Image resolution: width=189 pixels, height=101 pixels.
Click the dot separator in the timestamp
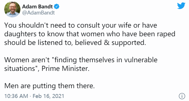click(x=30, y=96)
